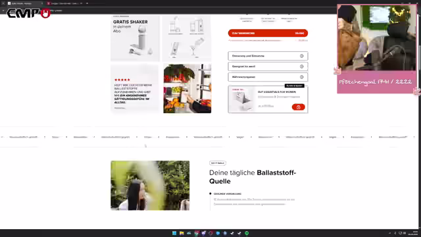Click the 'Deine tägliche Ballaststoff-Quelle' heading
The image size is (421, 237).
click(253, 177)
